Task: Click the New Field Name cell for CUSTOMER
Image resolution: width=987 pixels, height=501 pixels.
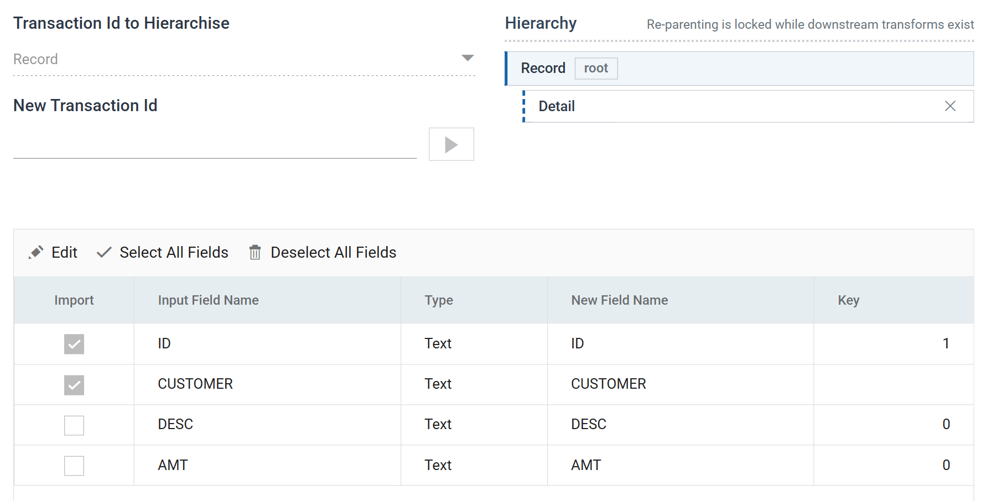Action: pyautogui.click(x=680, y=384)
